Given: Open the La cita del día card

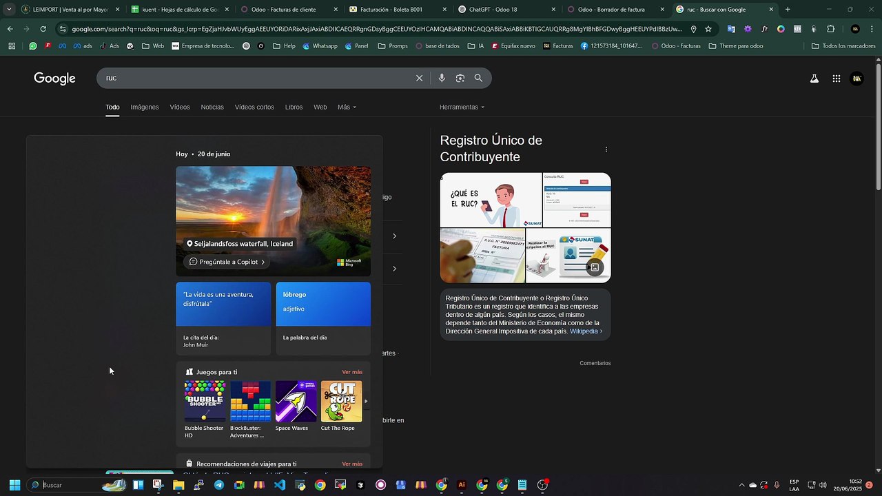Looking at the screenshot, I should click(223, 318).
